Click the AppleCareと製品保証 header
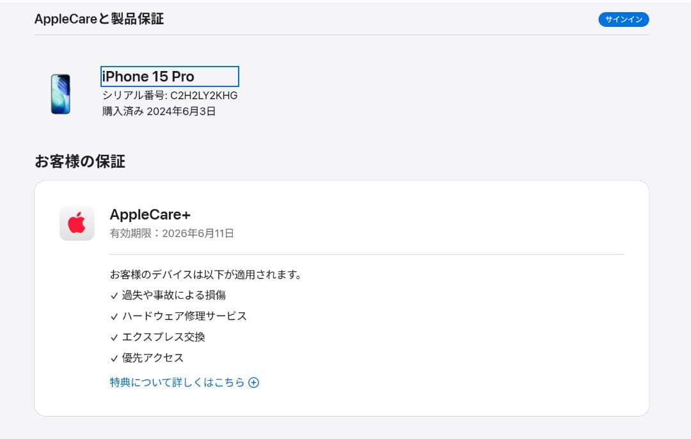 click(x=98, y=19)
